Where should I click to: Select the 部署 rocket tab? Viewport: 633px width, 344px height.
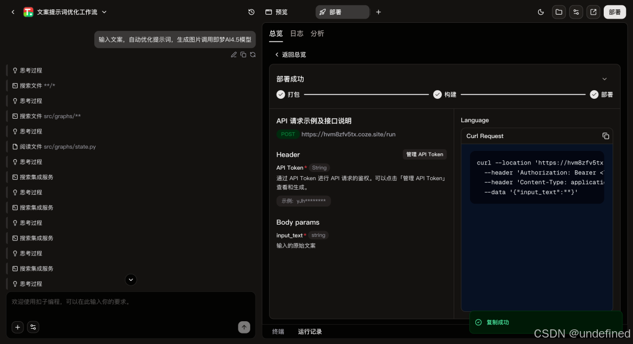pos(342,12)
